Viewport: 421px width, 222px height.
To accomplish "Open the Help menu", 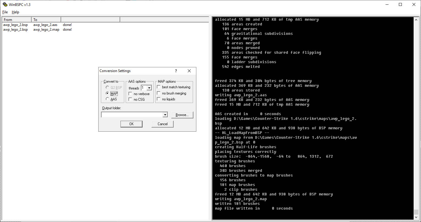I will point(15,12).
